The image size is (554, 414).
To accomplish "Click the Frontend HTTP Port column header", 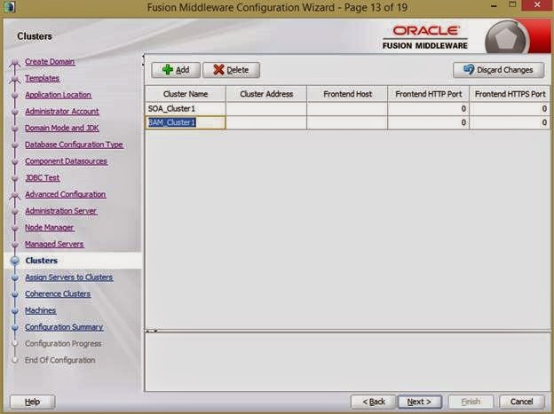I will 429,94.
